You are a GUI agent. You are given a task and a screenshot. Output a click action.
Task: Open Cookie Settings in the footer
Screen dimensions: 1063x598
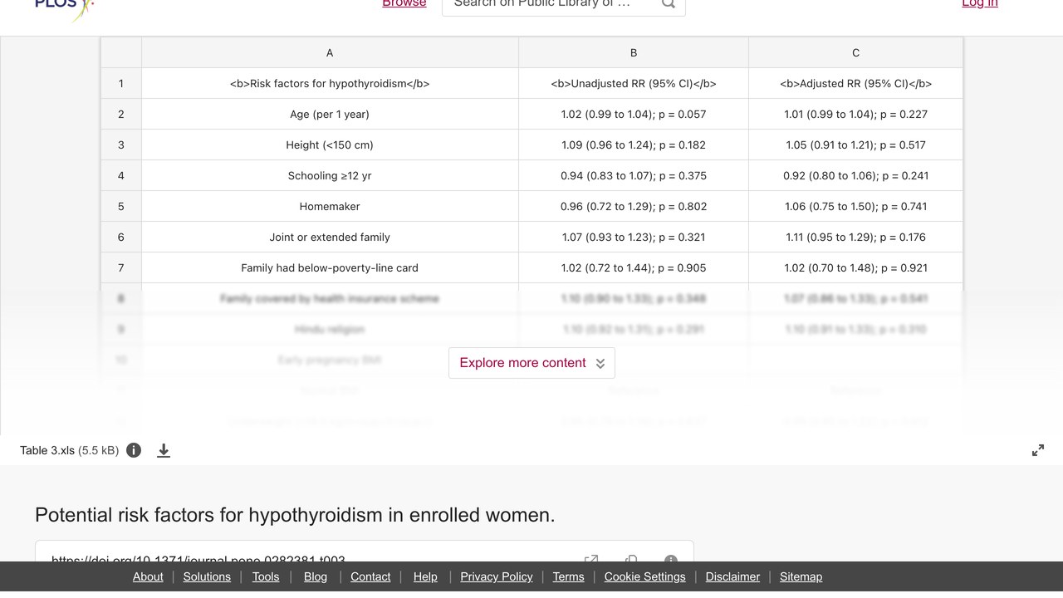click(x=645, y=576)
